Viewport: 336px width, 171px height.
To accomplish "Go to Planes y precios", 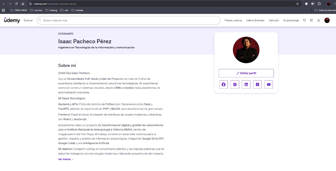I will point(233,20).
